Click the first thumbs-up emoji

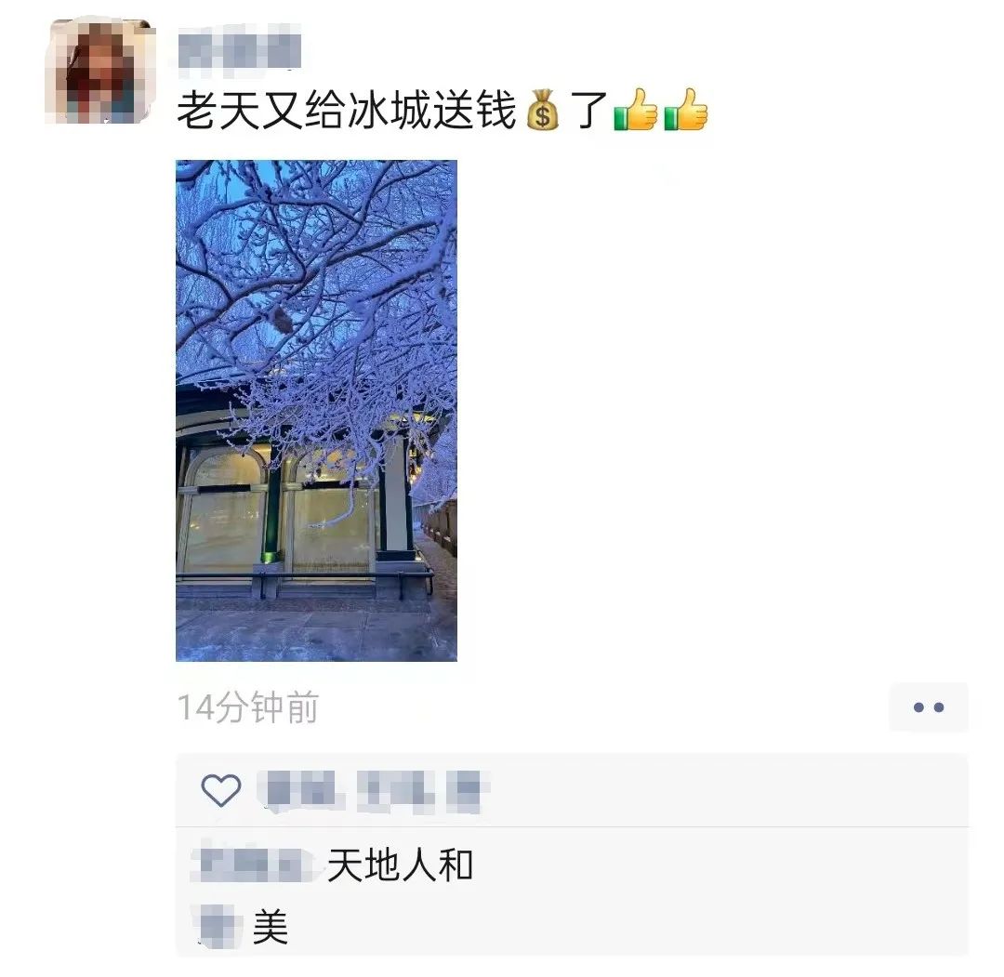[x=635, y=110]
